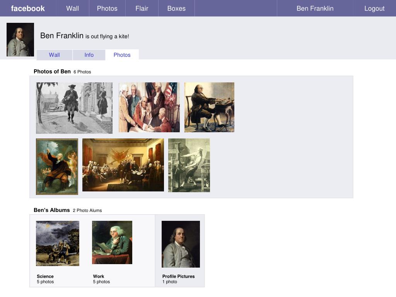This screenshot has width=396, height=297.
Task: Click the Science album title
Action: coord(45,276)
